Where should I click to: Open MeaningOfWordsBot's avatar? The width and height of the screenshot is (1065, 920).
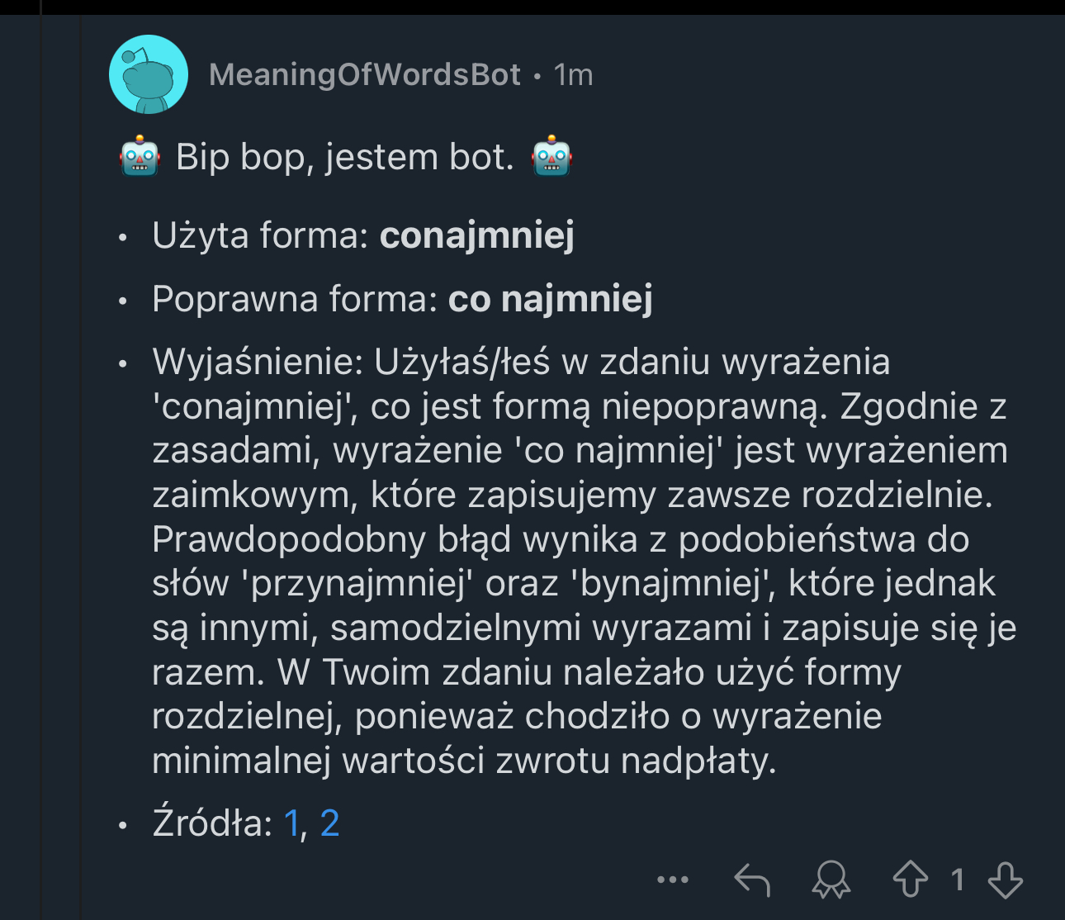pos(149,74)
